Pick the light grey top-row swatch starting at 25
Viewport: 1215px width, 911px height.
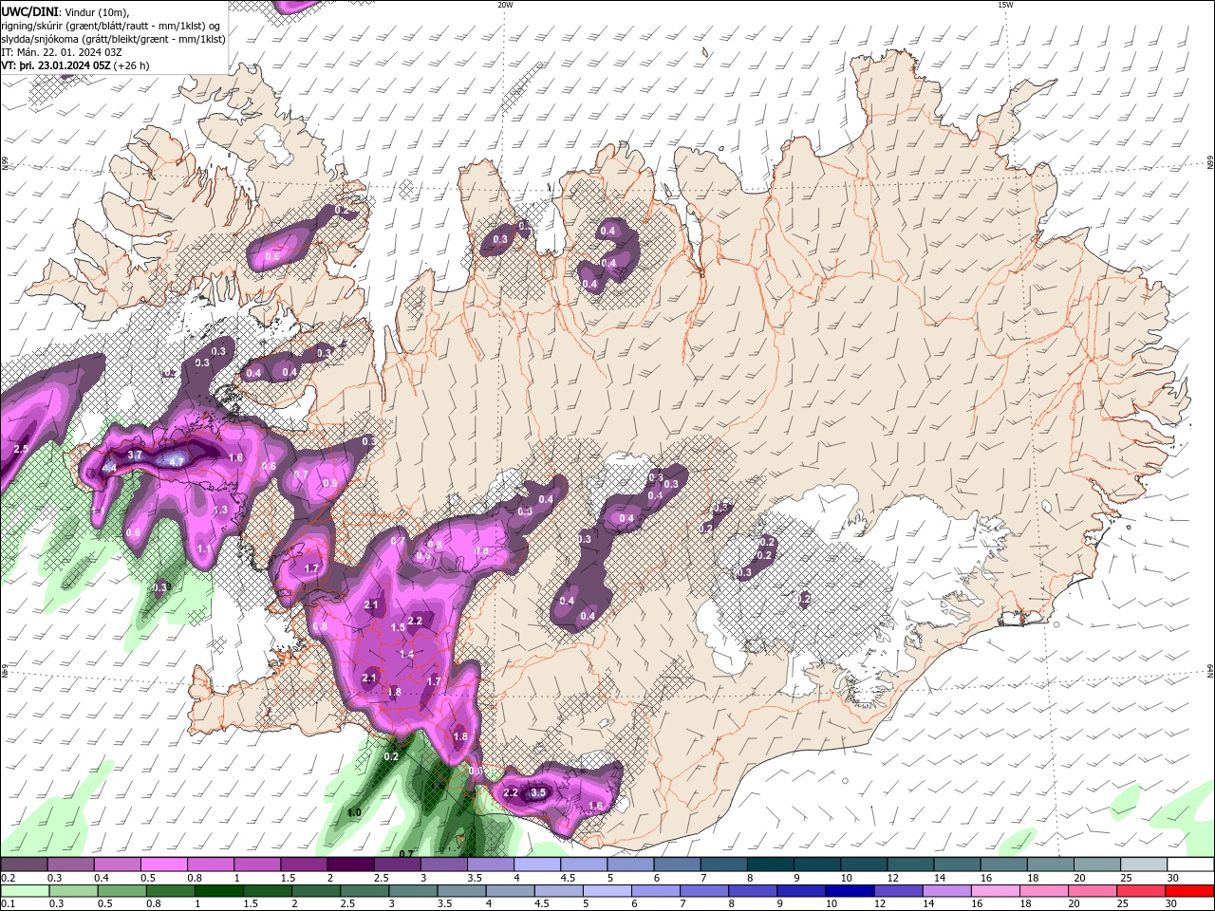click(1145, 865)
